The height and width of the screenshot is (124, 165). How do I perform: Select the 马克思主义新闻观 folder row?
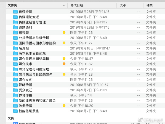[x=86, y=54]
